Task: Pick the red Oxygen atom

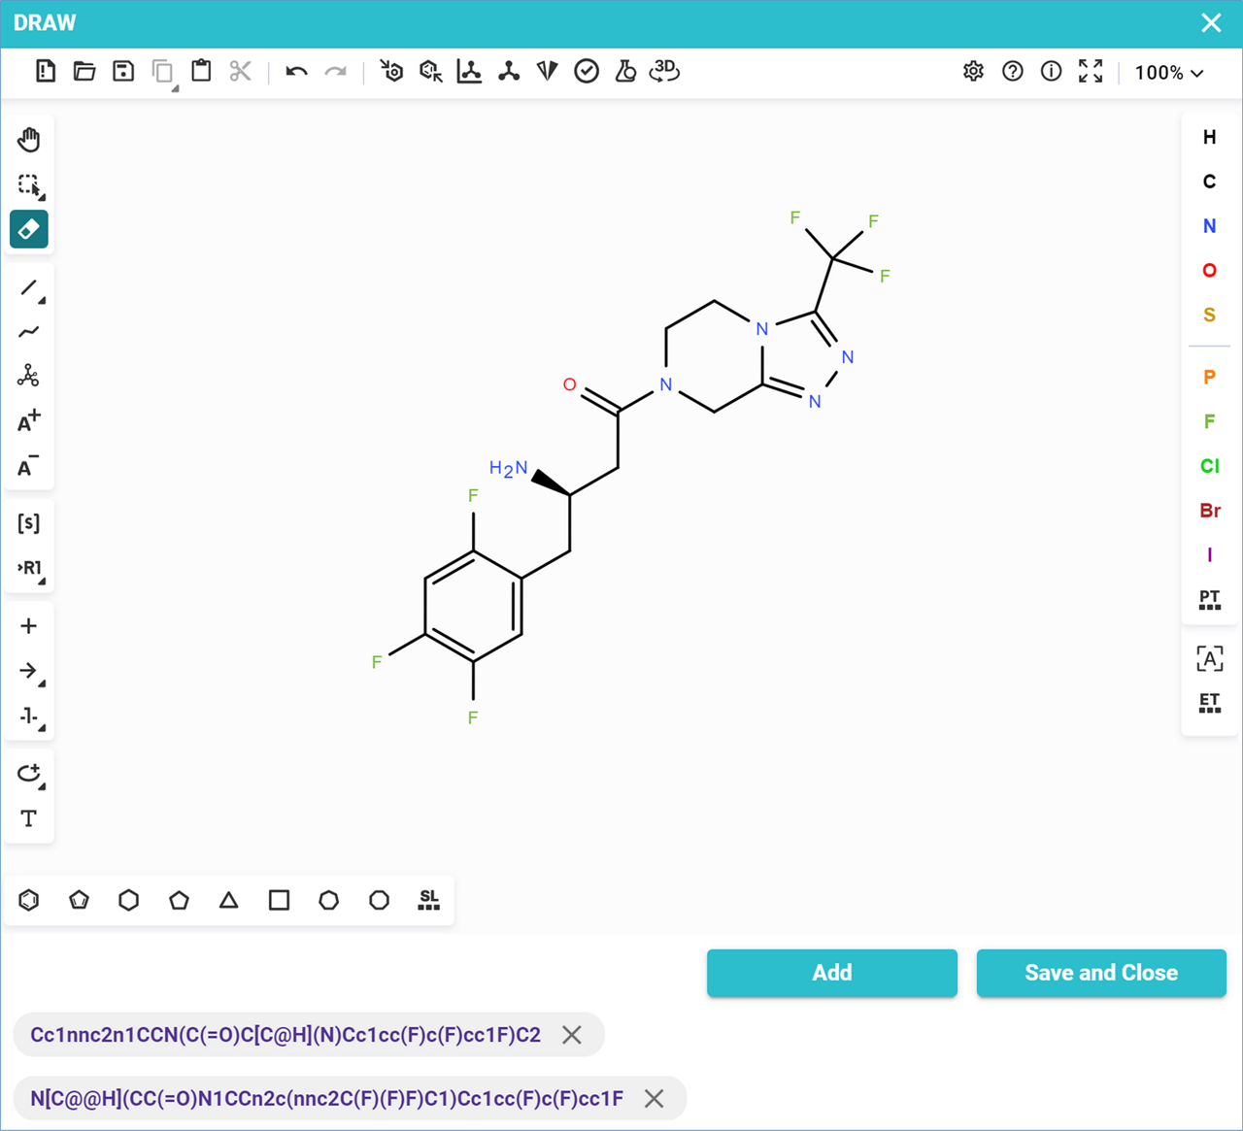Action: tap(1209, 270)
